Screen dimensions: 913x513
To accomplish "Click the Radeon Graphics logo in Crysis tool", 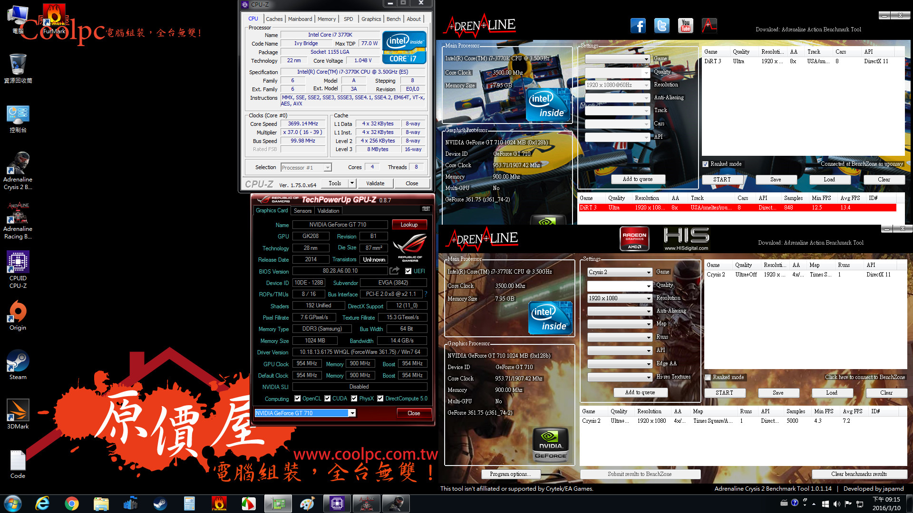I will [x=634, y=238].
